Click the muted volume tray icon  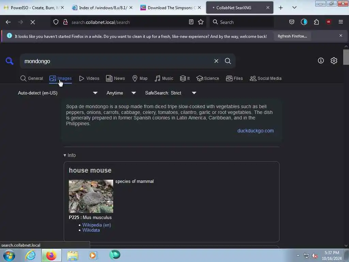315,256
